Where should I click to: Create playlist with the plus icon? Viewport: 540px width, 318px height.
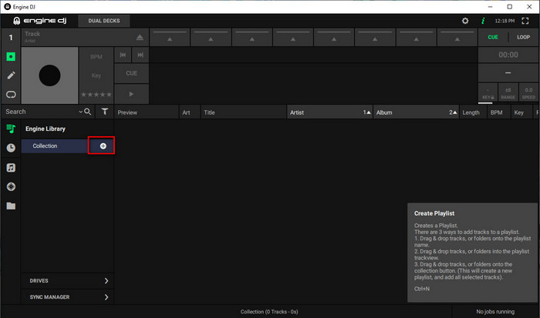click(103, 146)
